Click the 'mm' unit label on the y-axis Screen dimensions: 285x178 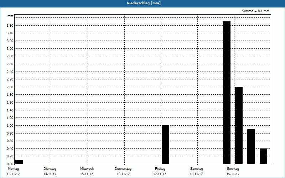(10, 16)
